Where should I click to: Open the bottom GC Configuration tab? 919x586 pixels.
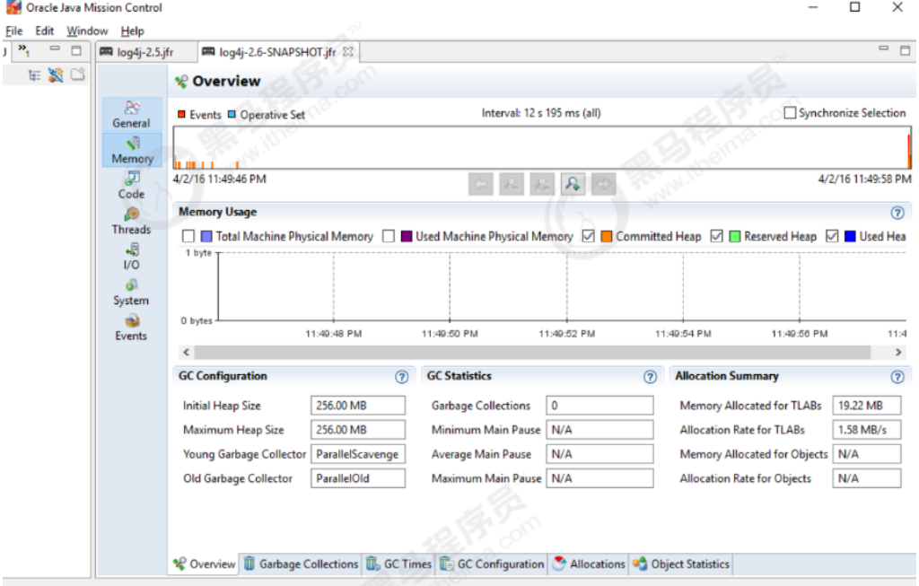pos(493,564)
